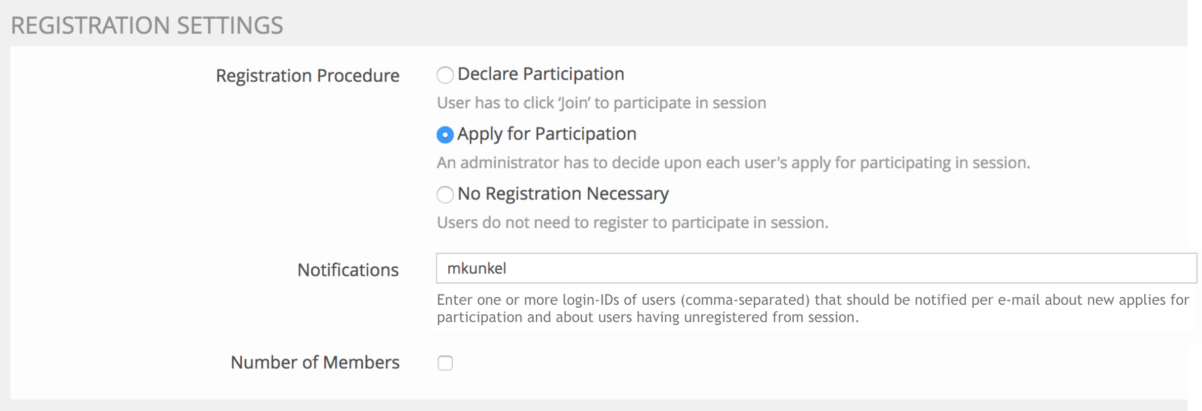Pick the No Registration Necessary radio button
The width and height of the screenshot is (1202, 411).
(x=445, y=195)
